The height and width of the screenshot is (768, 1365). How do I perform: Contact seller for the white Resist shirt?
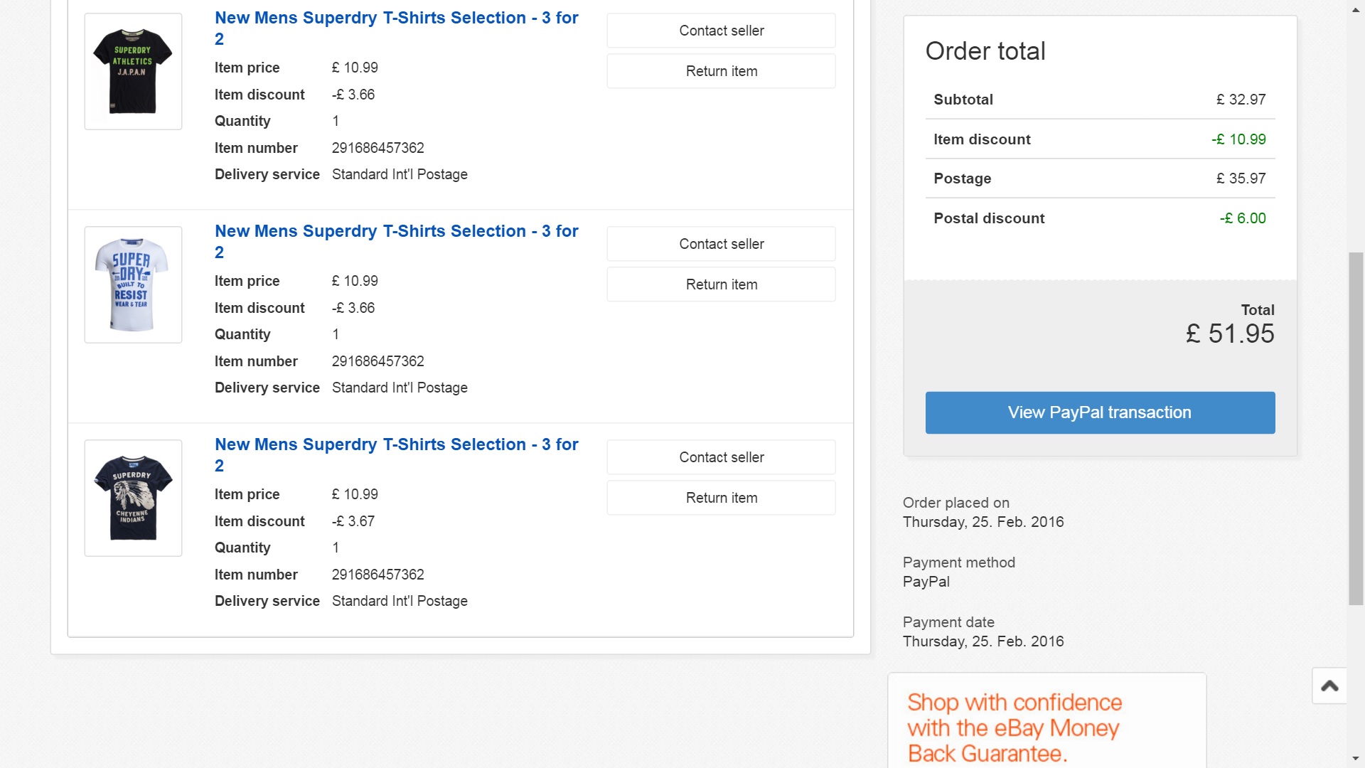(x=721, y=244)
